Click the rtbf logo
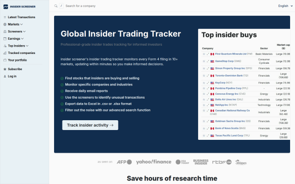 tap(222, 162)
